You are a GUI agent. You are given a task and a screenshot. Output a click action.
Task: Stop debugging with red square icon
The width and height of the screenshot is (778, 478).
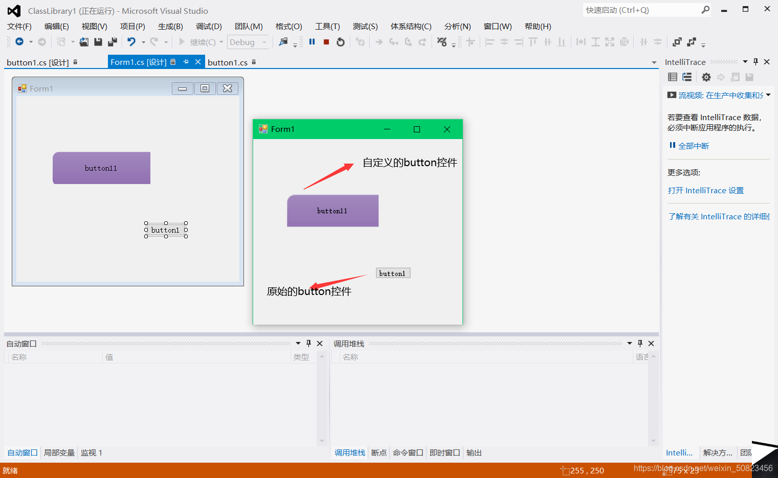pos(326,42)
